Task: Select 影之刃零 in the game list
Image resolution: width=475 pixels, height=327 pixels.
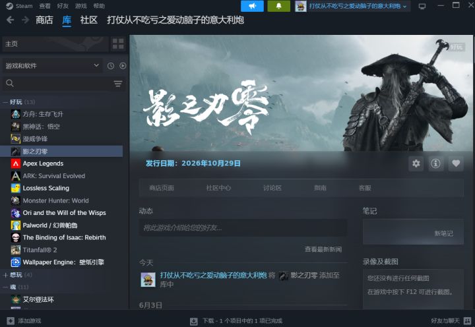Action: tap(61, 151)
